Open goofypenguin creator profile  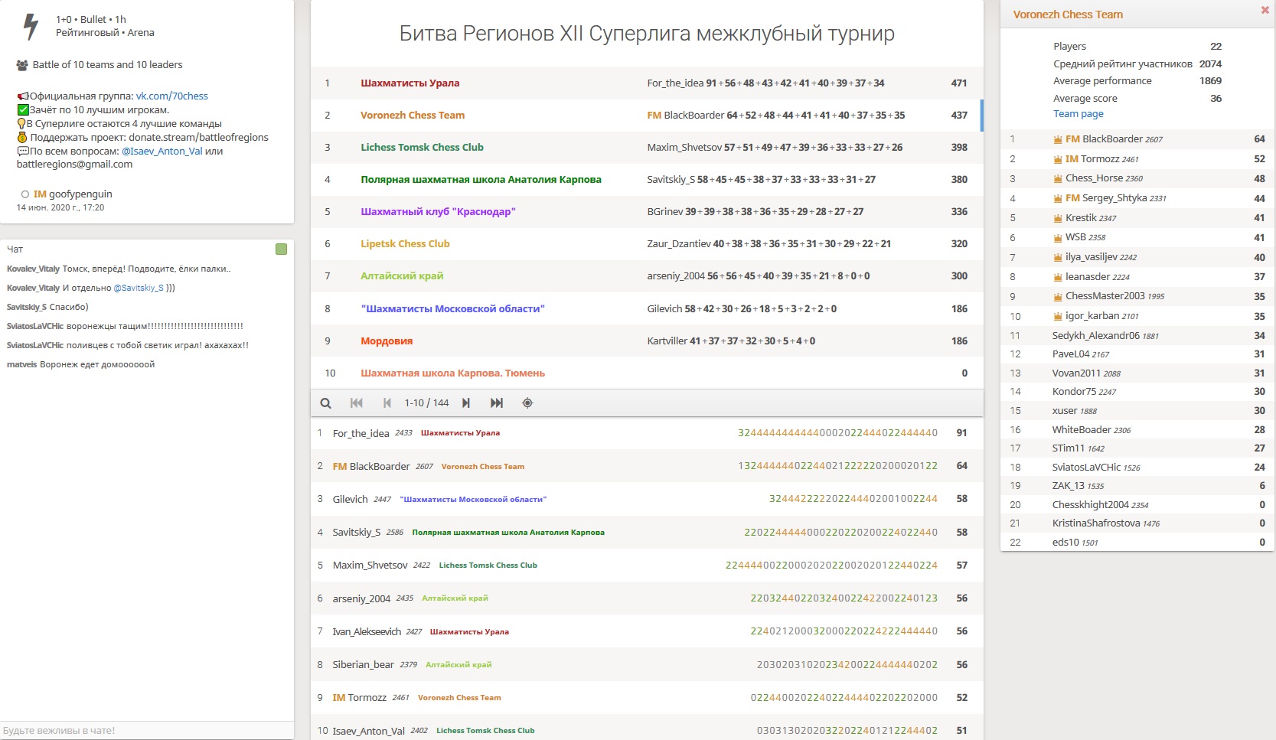73,194
